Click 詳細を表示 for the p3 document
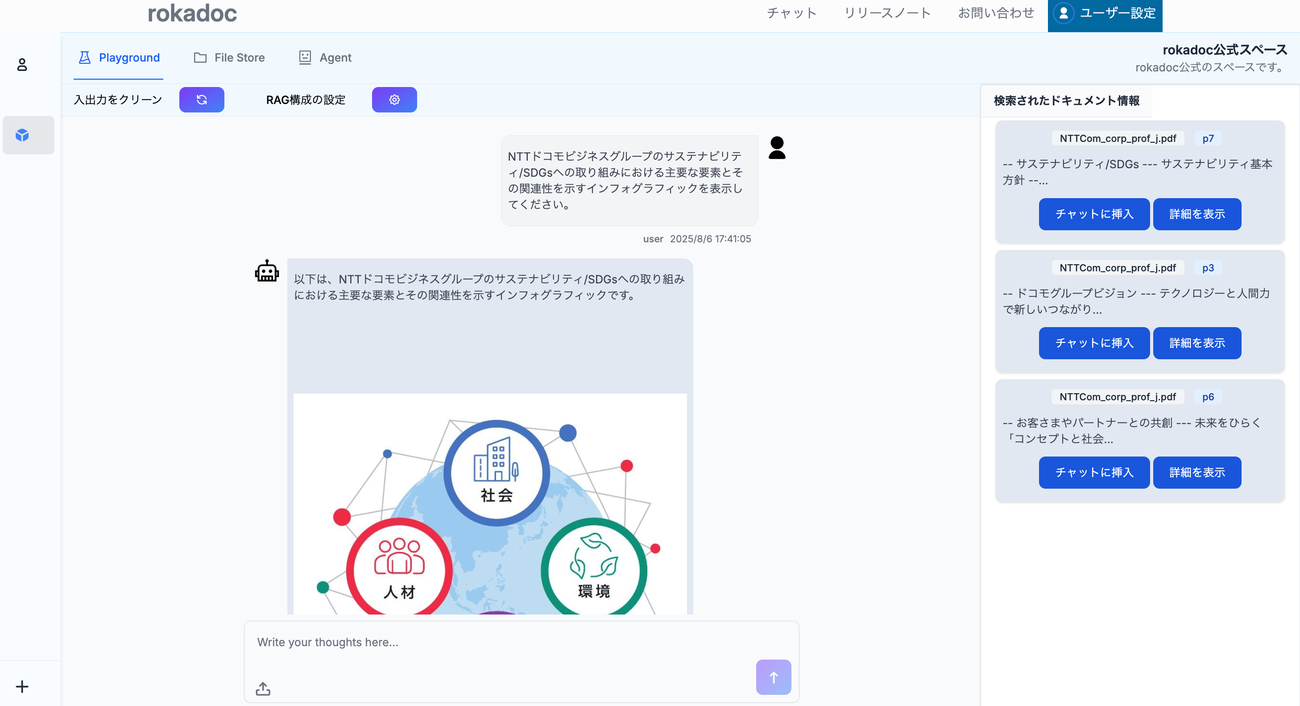 [x=1197, y=343]
